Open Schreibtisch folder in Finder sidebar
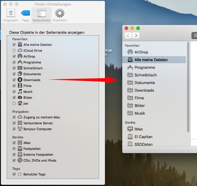The height and width of the screenshot is (186, 197). 154,75
